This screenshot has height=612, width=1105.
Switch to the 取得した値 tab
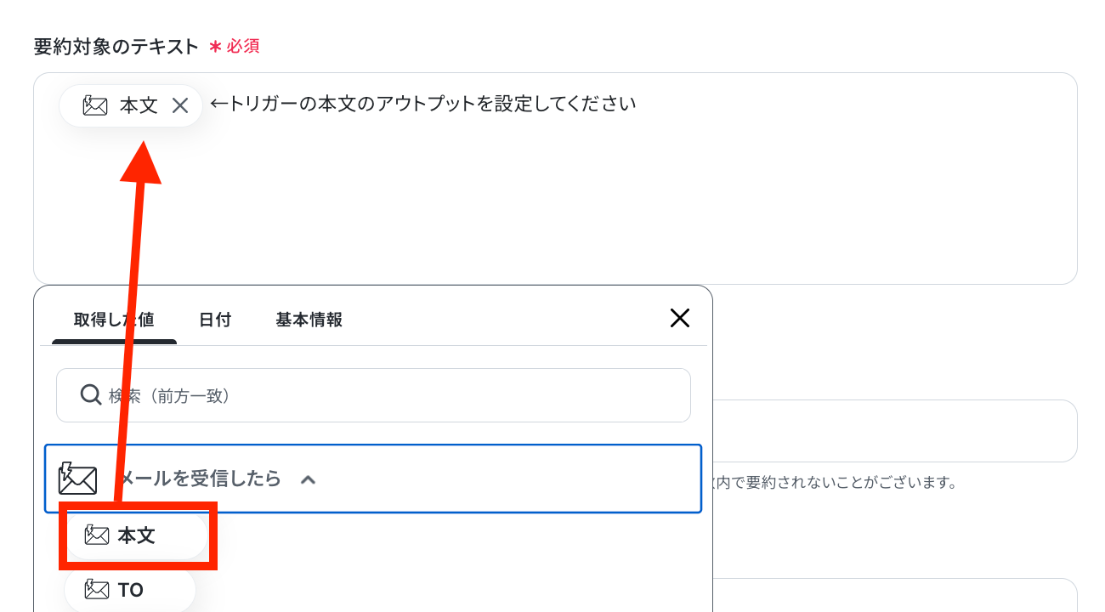(114, 320)
